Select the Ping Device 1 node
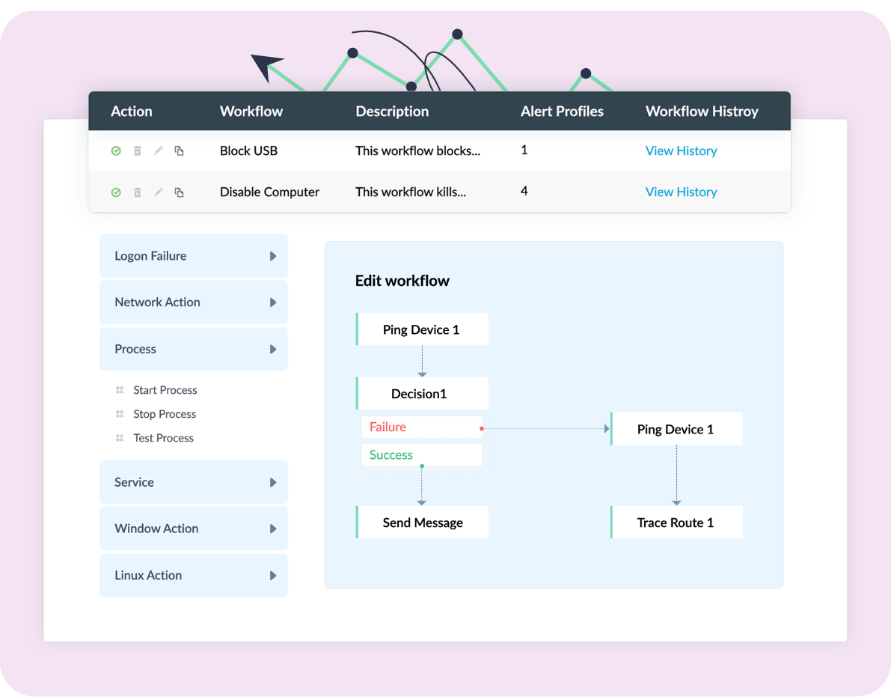 click(421, 329)
